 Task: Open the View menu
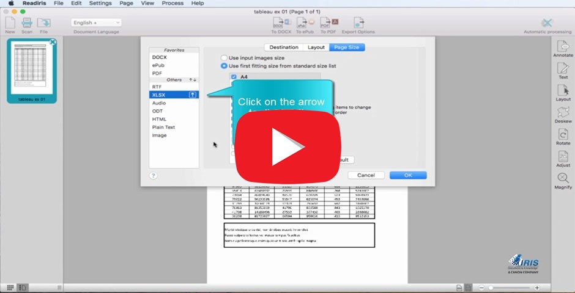147,3
